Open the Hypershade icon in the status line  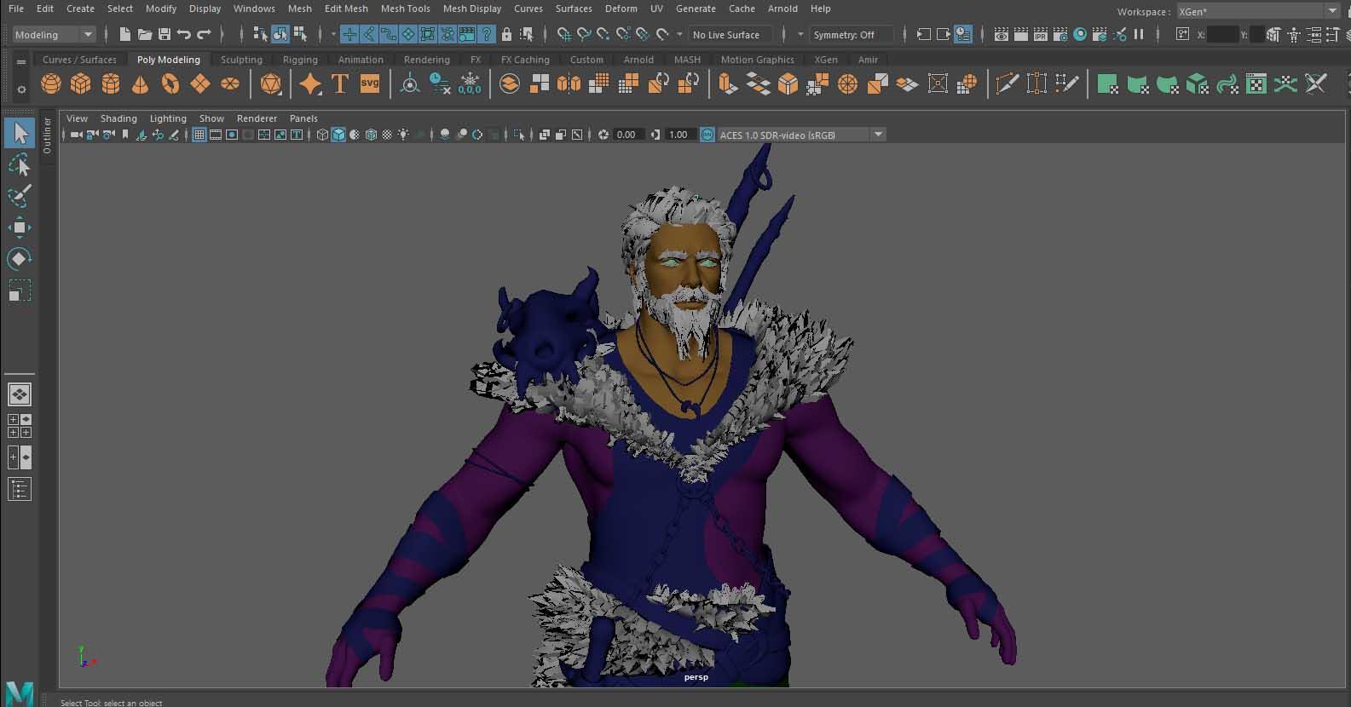[1080, 34]
